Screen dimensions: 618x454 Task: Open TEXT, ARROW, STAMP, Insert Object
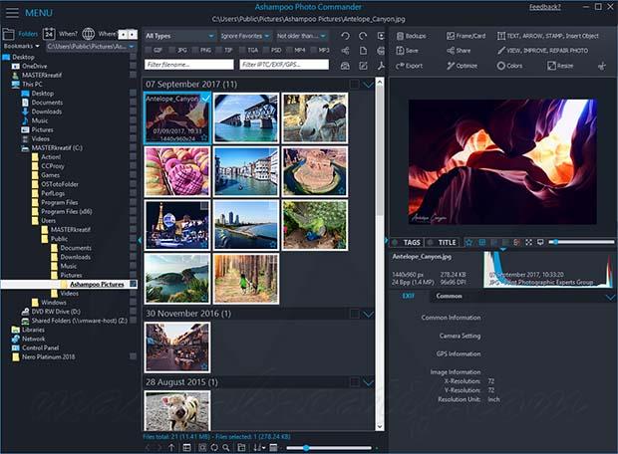pos(548,36)
